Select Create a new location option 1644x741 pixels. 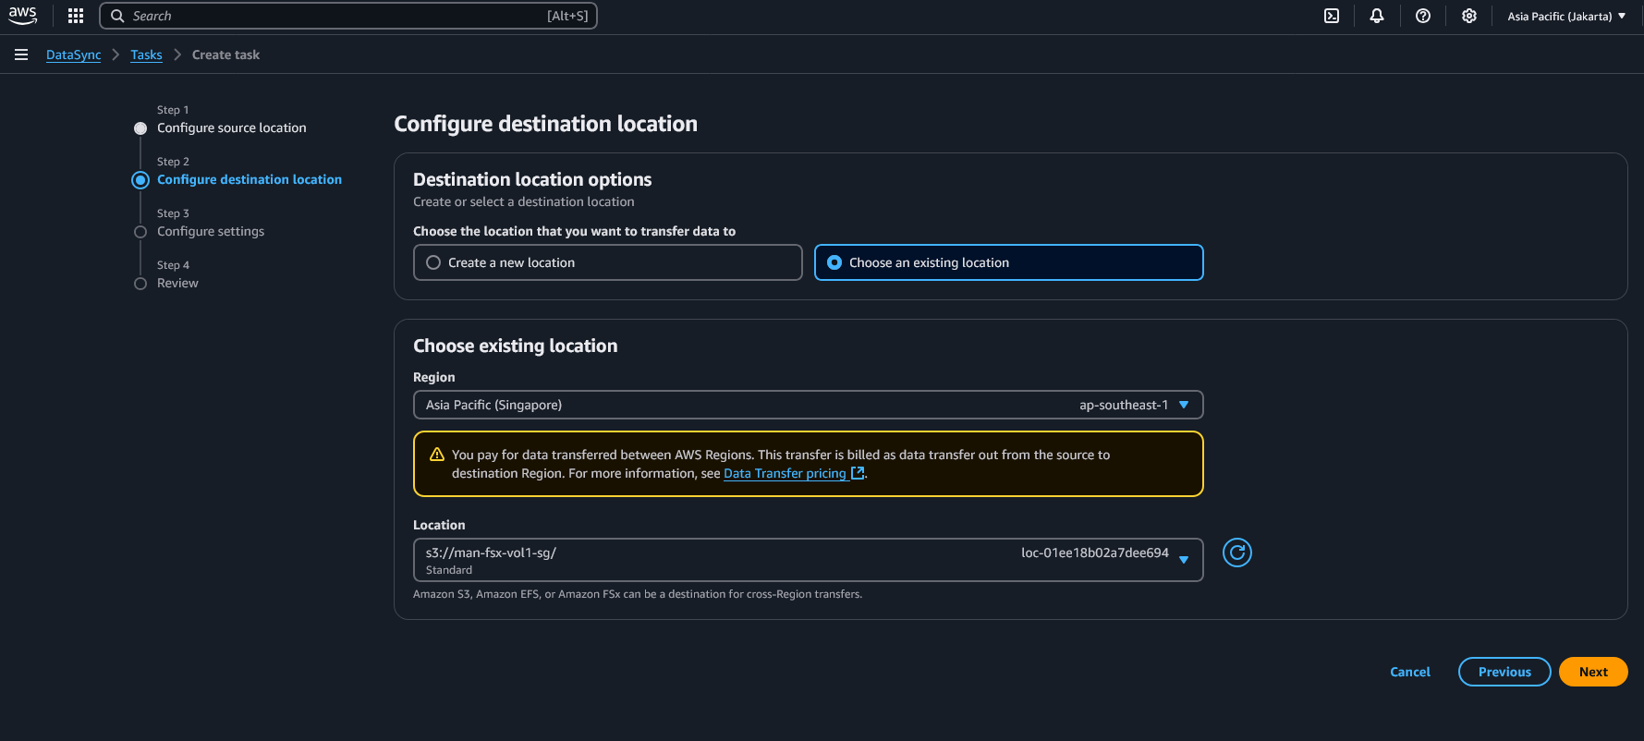click(x=607, y=262)
